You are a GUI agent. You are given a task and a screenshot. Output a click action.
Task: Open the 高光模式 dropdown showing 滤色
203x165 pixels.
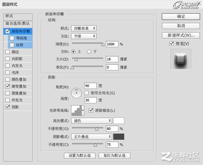[x=91, y=121]
